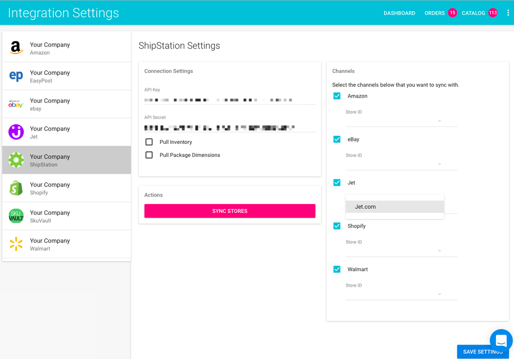
Task: Click the EasyPost ep logo icon
Action: pos(16,76)
